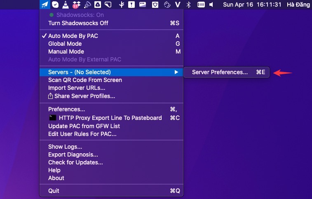
Task: Click the circular sync icon in menu bar
Action: click(x=167, y=5)
